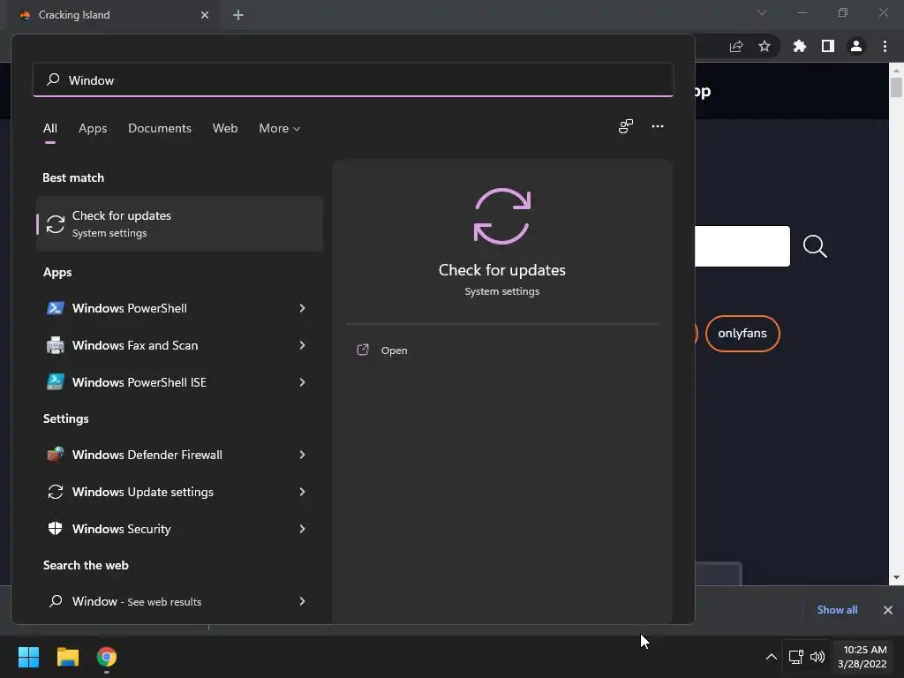Click the Windows PowerShell ISE icon
This screenshot has width=904, height=678.
coord(56,381)
